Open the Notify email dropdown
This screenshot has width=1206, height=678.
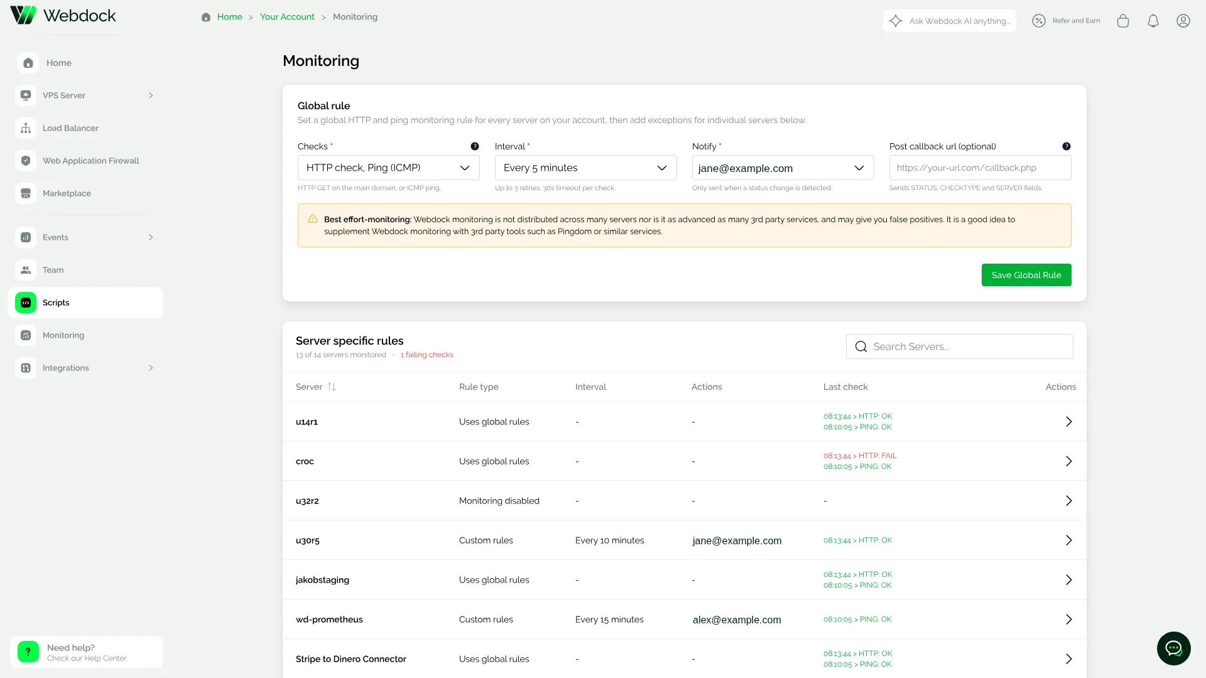click(x=783, y=168)
